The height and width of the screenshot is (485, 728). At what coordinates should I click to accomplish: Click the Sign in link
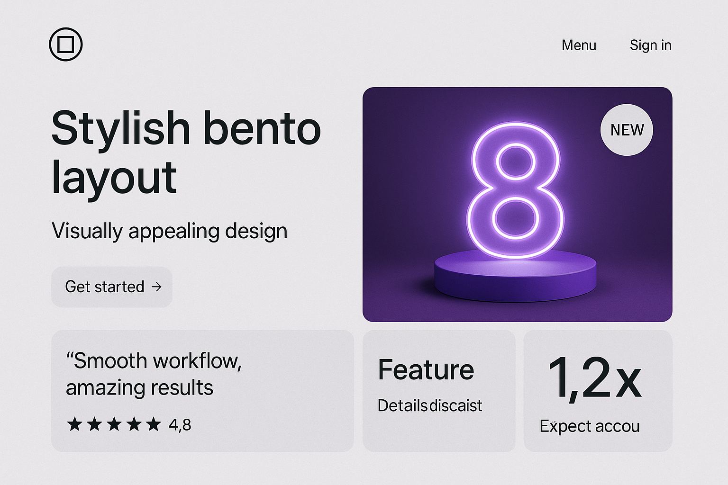[650, 45]
